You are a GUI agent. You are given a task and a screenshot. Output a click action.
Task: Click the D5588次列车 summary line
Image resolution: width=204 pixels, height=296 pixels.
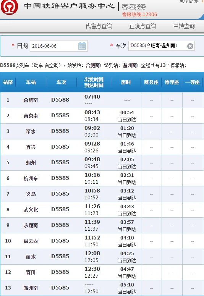[93, 66]
